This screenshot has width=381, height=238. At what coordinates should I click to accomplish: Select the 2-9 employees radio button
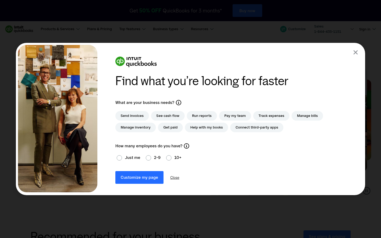click(148, 158)
